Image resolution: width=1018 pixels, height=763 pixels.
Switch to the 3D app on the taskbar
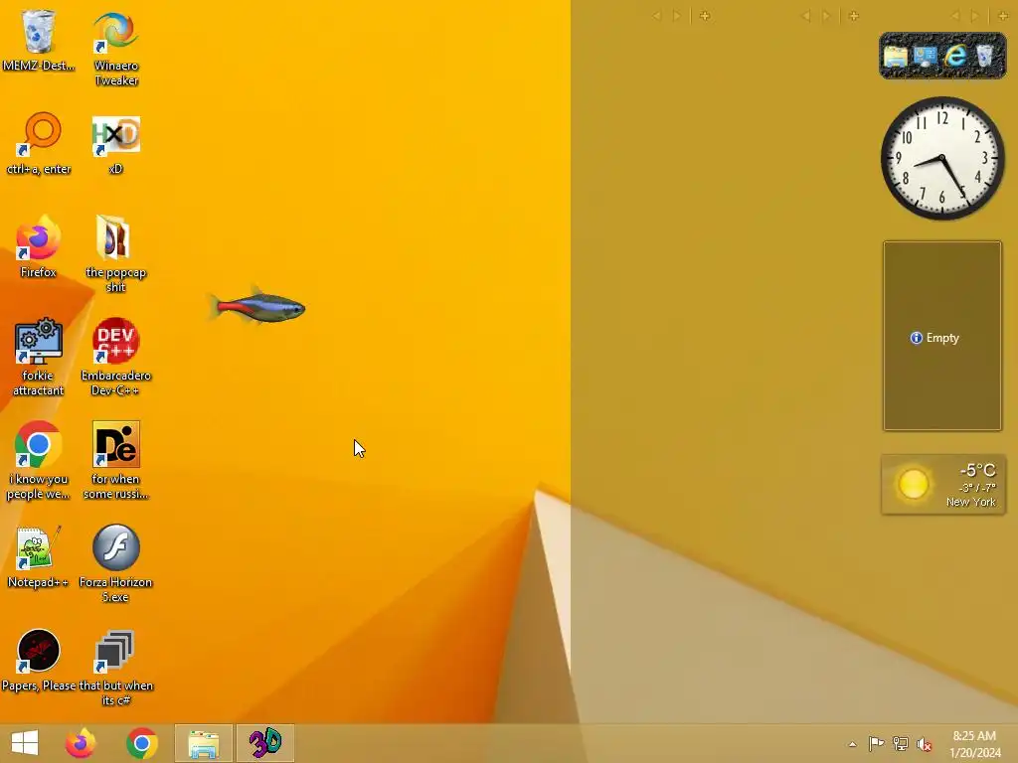point(265,743)
